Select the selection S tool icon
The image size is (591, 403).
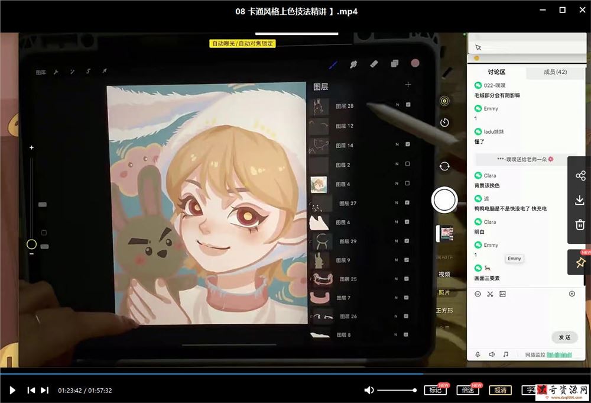88,71
